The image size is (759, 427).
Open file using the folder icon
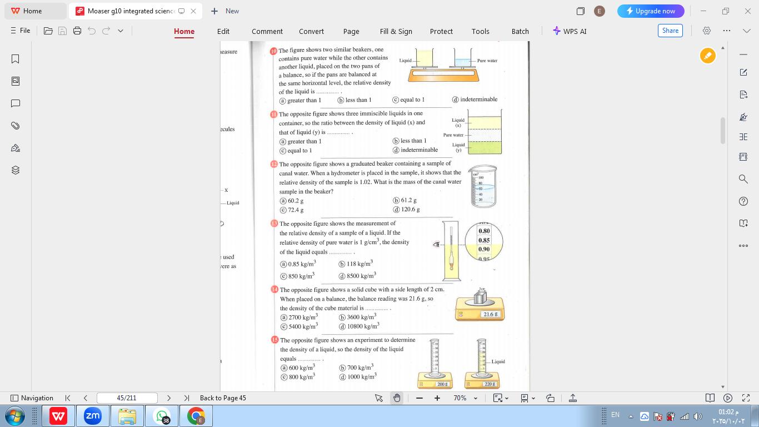(48, 31)
